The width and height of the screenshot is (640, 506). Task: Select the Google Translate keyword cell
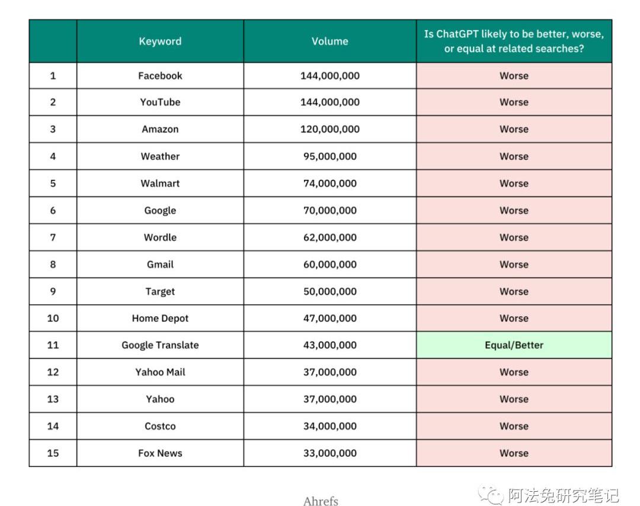(160, 345)
